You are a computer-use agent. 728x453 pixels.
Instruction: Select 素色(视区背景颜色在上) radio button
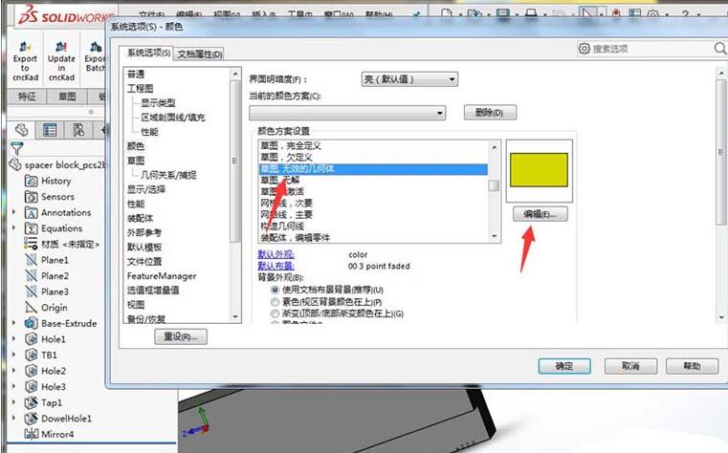coord(275,302)
